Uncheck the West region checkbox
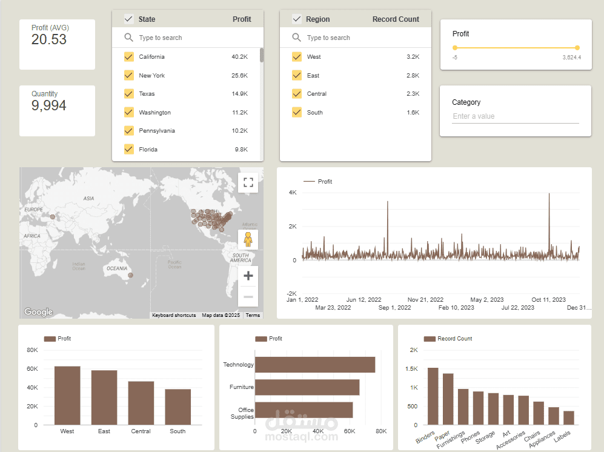Screen dimensions: 604x452 click(297, 56)
